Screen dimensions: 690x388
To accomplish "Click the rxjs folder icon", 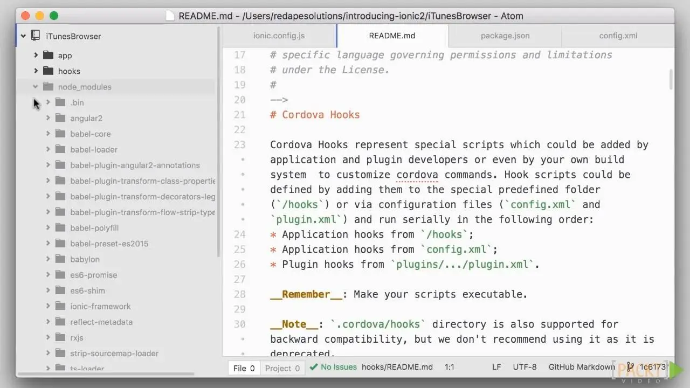I will [60, 337].
